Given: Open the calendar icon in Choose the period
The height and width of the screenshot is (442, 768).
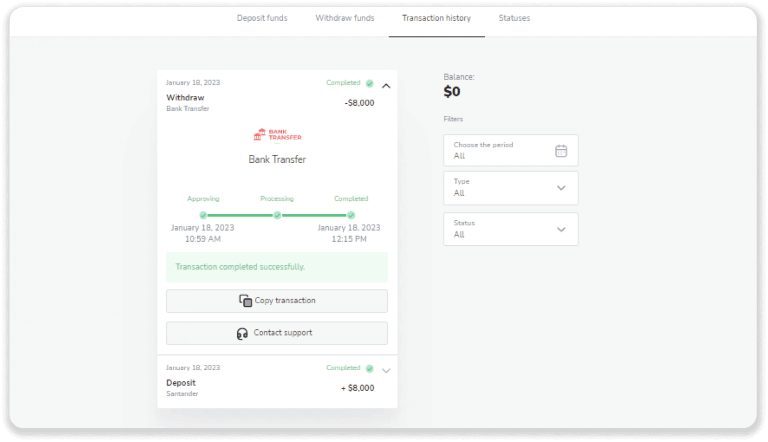Looking at the screenshot, I should coord(561,150).
